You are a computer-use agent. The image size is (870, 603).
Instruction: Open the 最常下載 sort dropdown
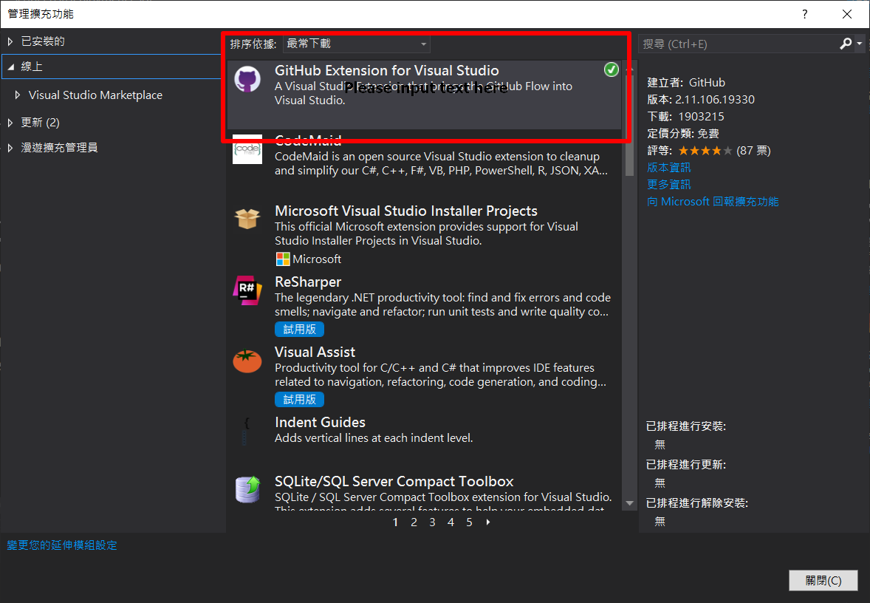[356, 44]
